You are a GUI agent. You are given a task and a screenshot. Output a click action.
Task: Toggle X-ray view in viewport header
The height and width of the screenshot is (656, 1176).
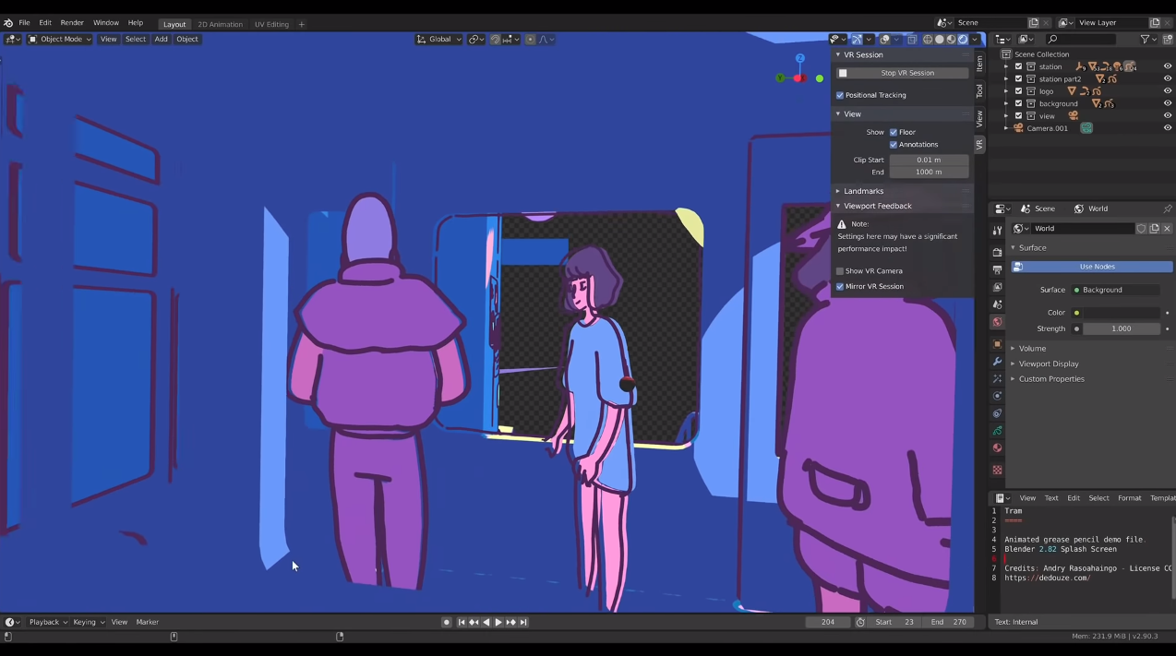(x=912, y=40)
